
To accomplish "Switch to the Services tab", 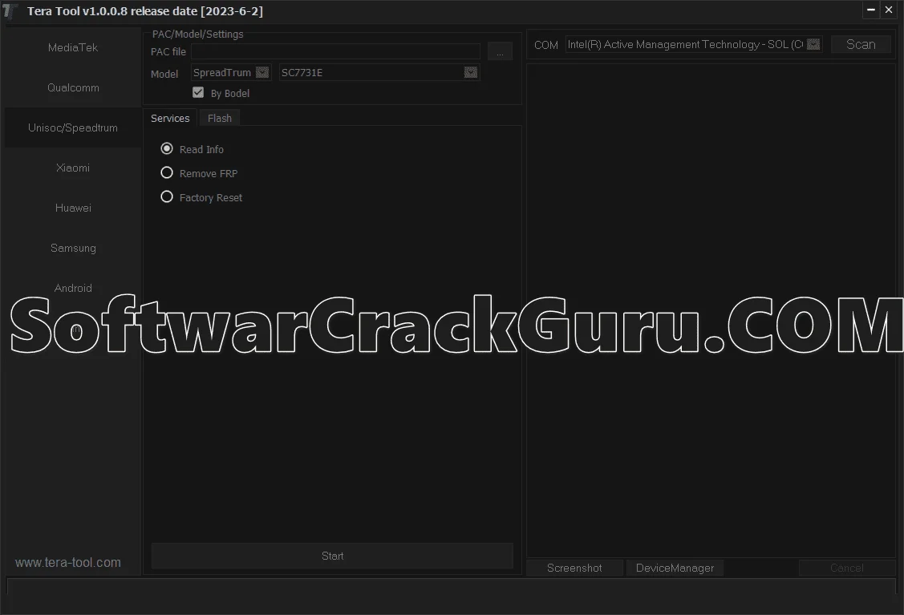I will (170, 118).
